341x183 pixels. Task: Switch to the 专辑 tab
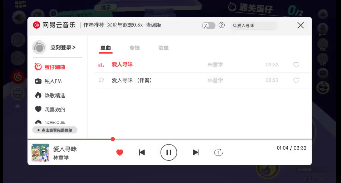tap(134, 48)
